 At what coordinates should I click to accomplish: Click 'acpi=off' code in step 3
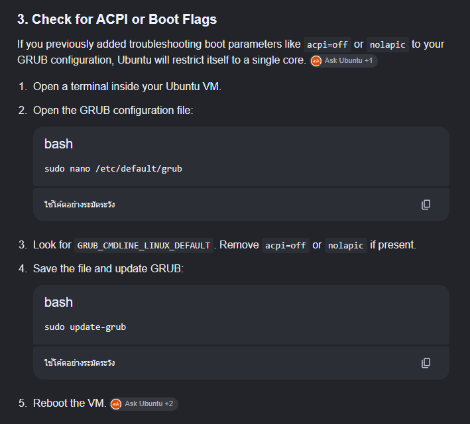pos(285,245)
